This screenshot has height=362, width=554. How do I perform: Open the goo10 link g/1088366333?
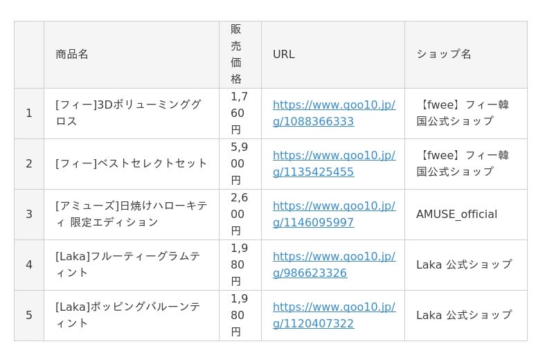click(333, 113)
